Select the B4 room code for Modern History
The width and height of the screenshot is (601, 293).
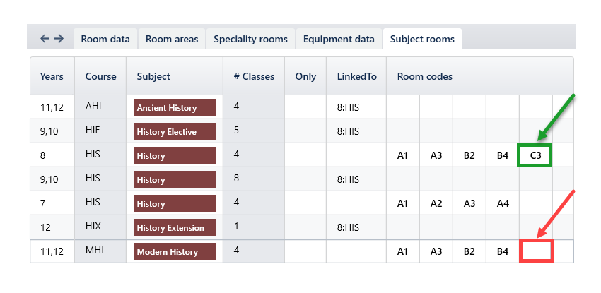(503, 251)
